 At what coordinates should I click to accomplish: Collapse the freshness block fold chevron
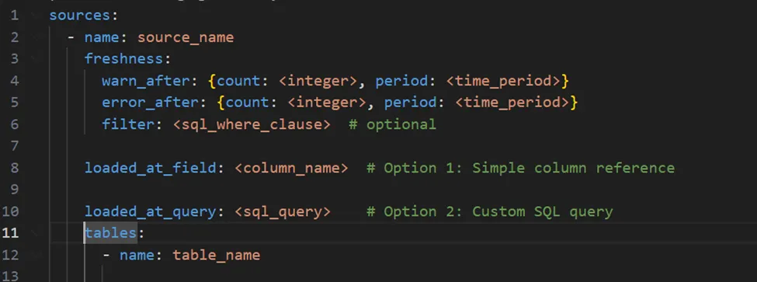click(x=34, y=59)
